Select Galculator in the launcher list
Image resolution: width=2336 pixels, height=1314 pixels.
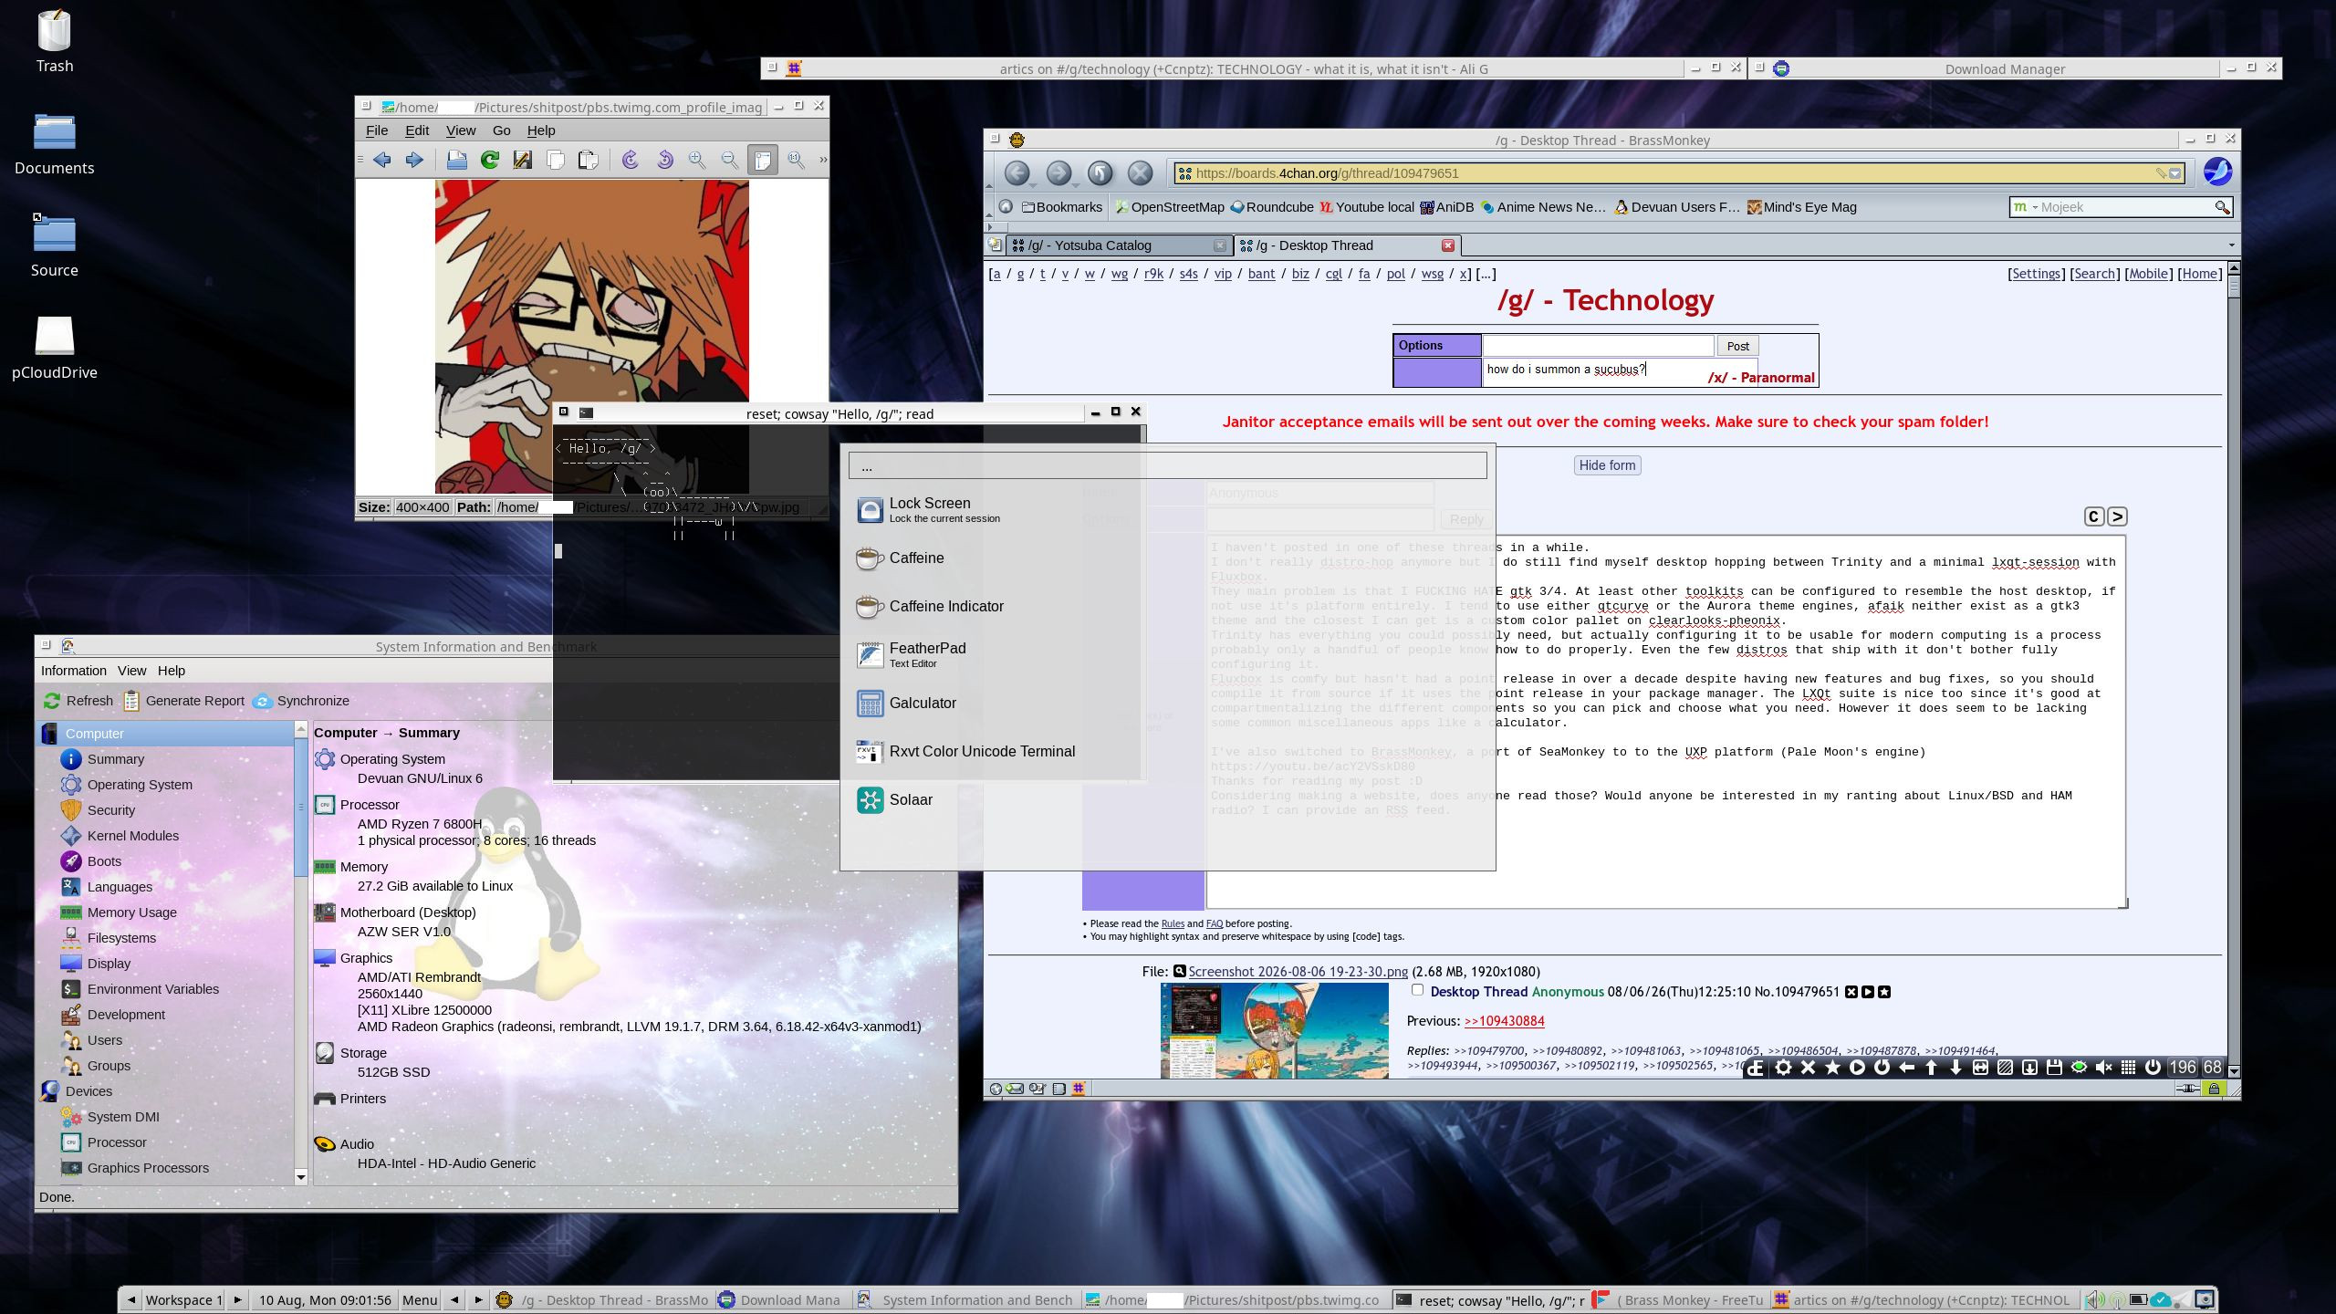point(1167,704)
